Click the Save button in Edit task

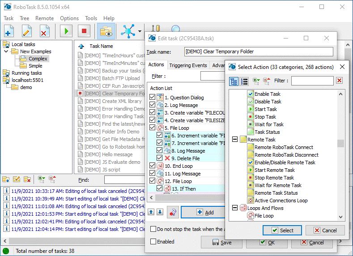[x=221, y=242]
